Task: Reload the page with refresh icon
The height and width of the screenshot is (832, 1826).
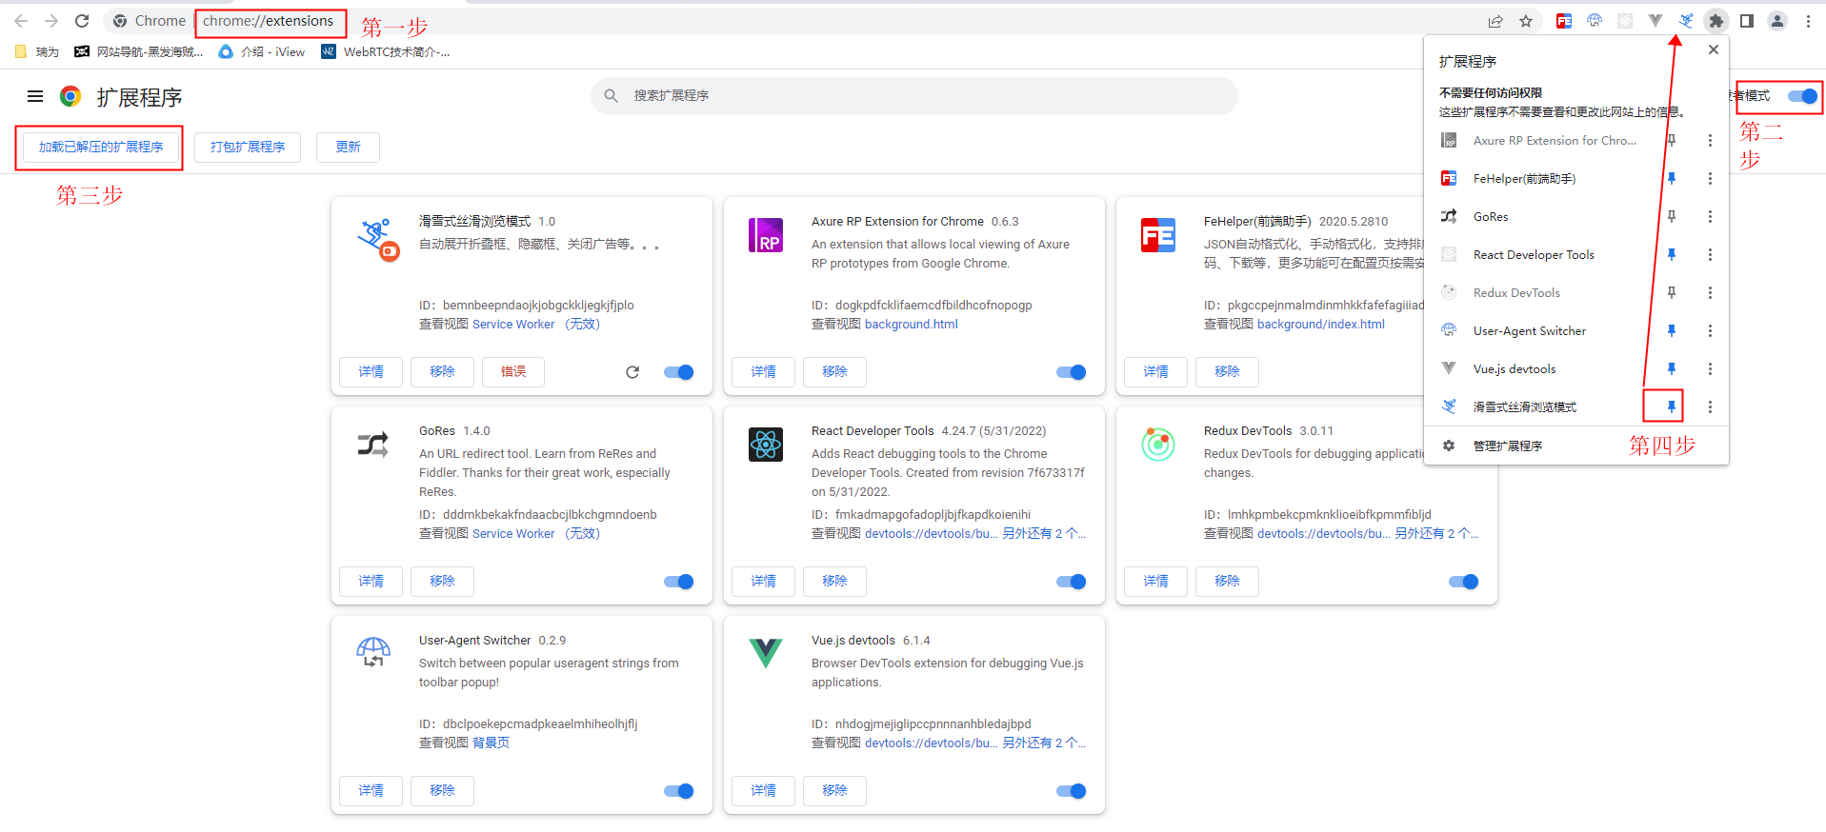Action: [x=82, y=21]
